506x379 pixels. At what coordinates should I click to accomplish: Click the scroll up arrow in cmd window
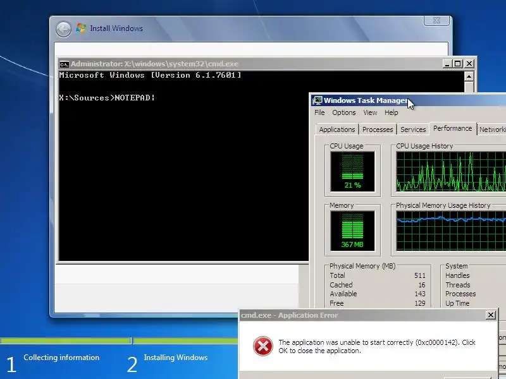pyautogui.click(x=469, y=76)
